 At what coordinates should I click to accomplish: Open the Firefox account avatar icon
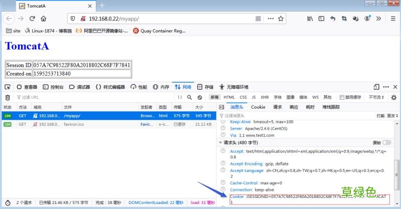click(x=367, y=19)
